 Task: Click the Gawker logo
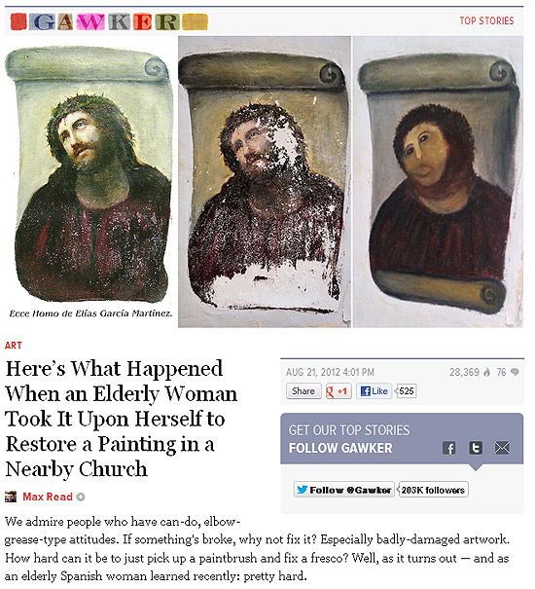109,21
